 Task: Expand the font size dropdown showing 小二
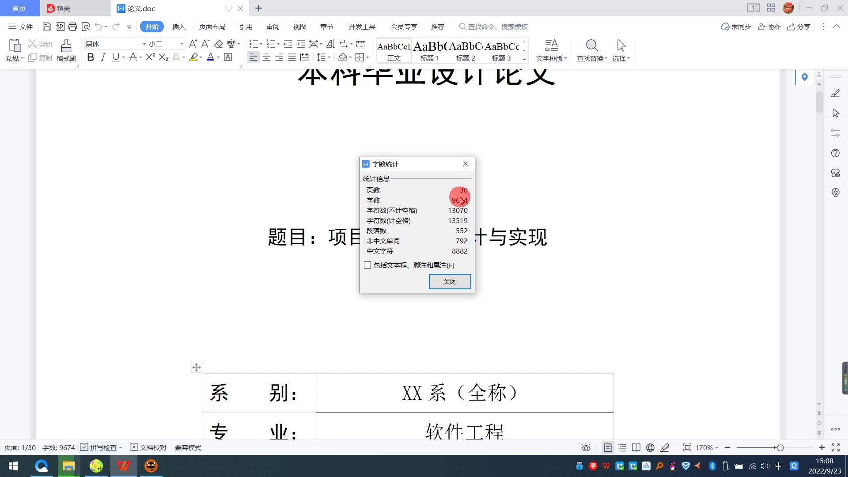182,44
